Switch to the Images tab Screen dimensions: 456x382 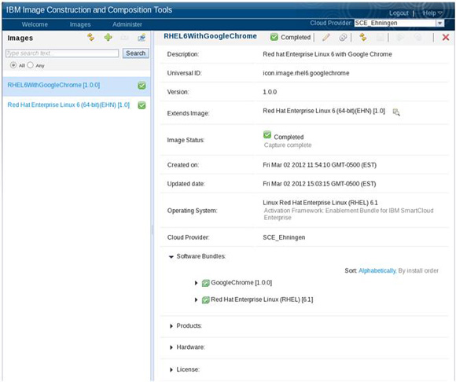coord(80,24)
